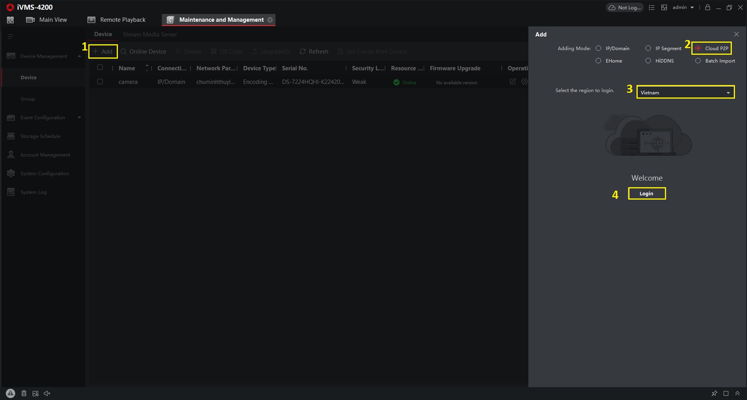Open the Stream Media Server sub-tab
This screenshot has width=747, height=400.
[x=150, y=35]
